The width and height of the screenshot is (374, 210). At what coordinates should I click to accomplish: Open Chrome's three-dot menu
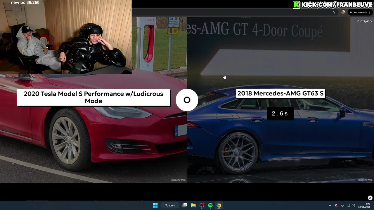(370, 12)
